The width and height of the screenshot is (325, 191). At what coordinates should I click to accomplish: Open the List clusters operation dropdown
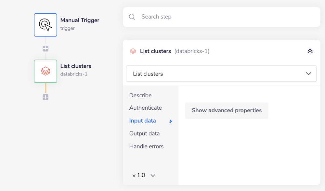[221, 74]
